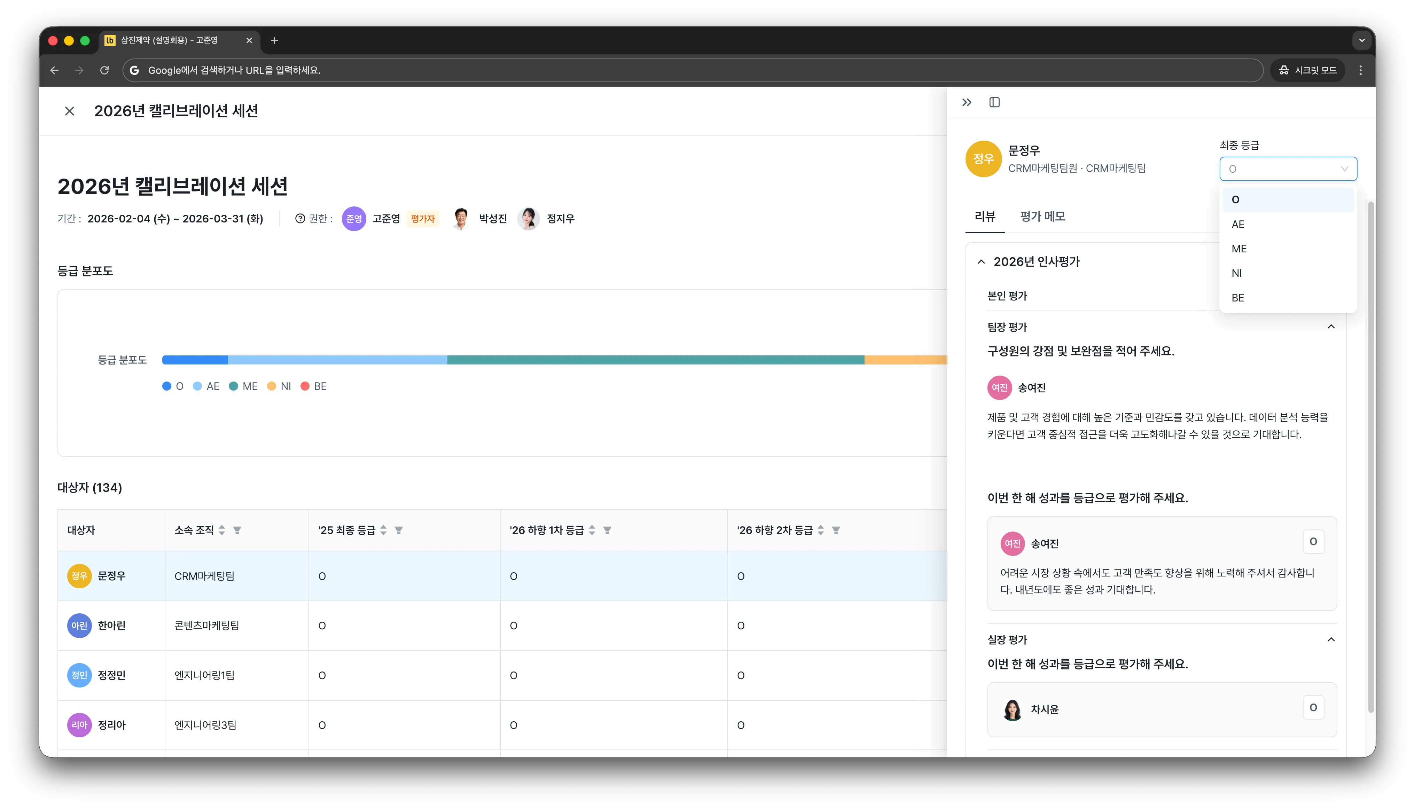Expand the 본인 평가 section
The height and width of the screenshot is (809, 1415).
1007,296
